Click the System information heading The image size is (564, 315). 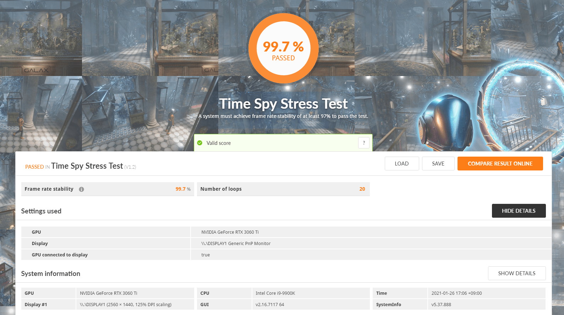tap(50, 273)
